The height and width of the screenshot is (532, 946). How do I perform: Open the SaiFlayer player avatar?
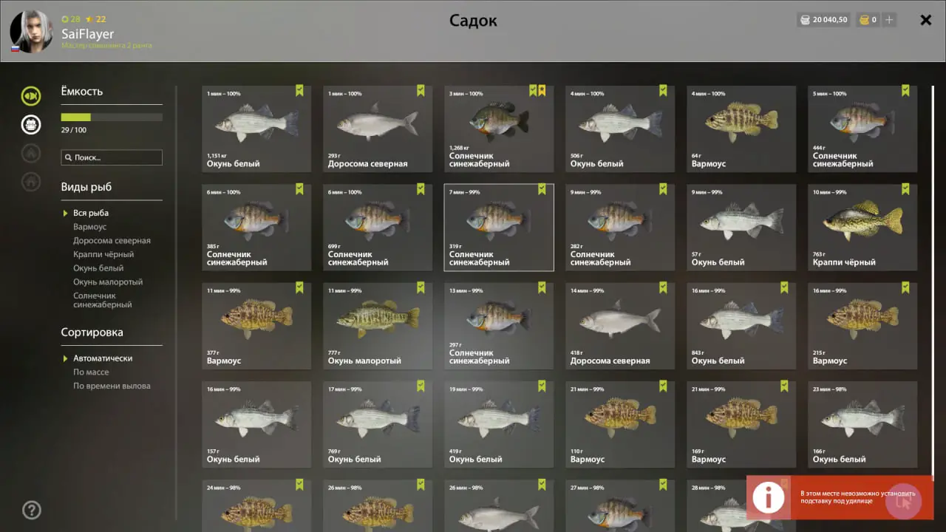(x=31, y=31)
